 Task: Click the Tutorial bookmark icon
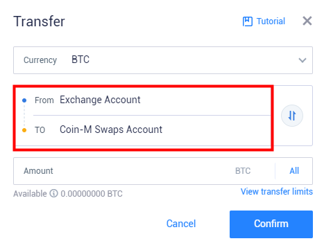247,21
